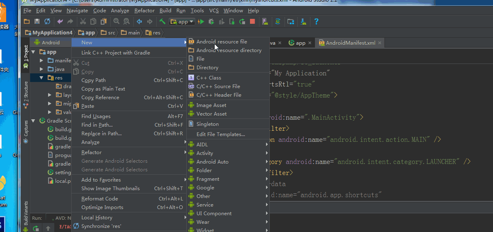Screen dimensions: 493x232
Task: Expand the java folder arrow
Action: point(42,69)
